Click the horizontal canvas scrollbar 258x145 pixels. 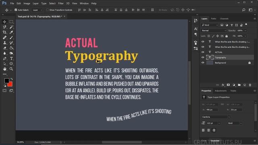(122, 142)
